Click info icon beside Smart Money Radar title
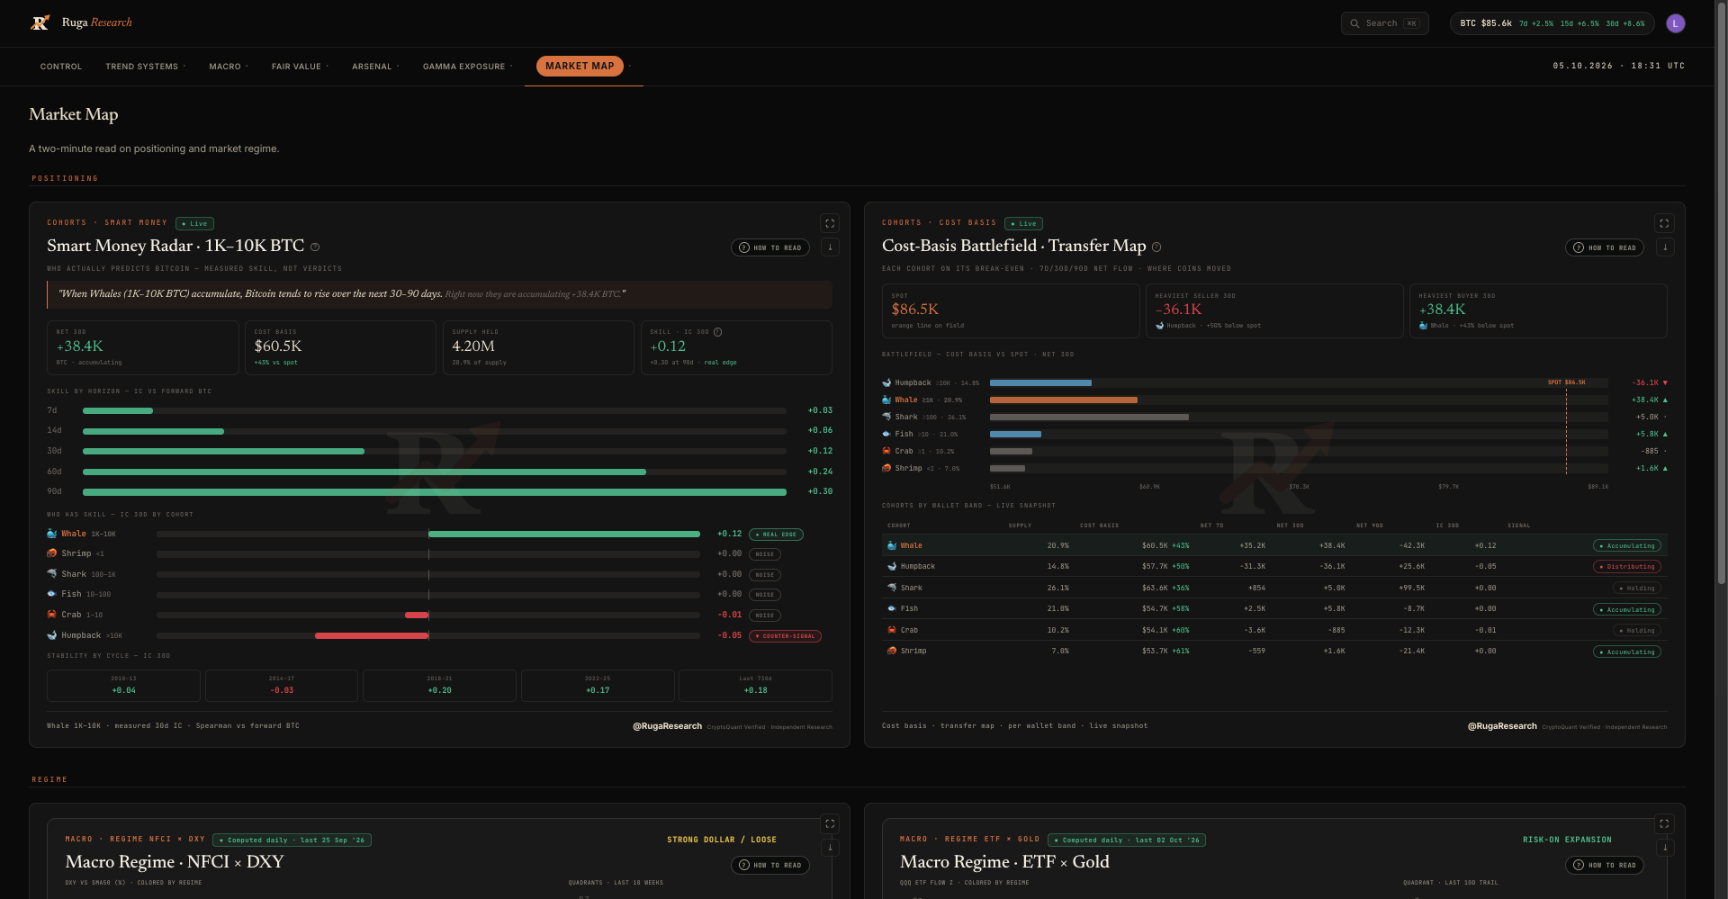This screenshot has height=899, width=1728. point(315,247)
